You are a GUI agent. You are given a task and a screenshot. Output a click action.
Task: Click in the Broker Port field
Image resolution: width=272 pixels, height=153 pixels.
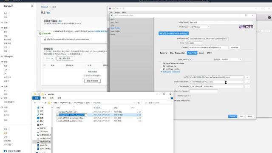(x=195, y=43)
